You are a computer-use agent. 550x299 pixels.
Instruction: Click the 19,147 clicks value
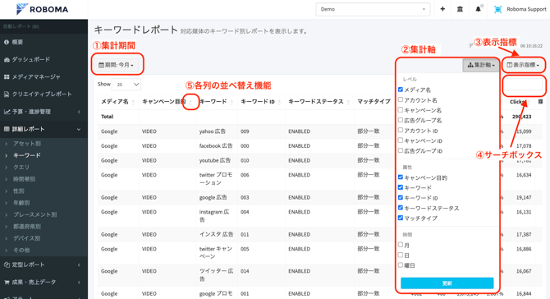[524, 198]
